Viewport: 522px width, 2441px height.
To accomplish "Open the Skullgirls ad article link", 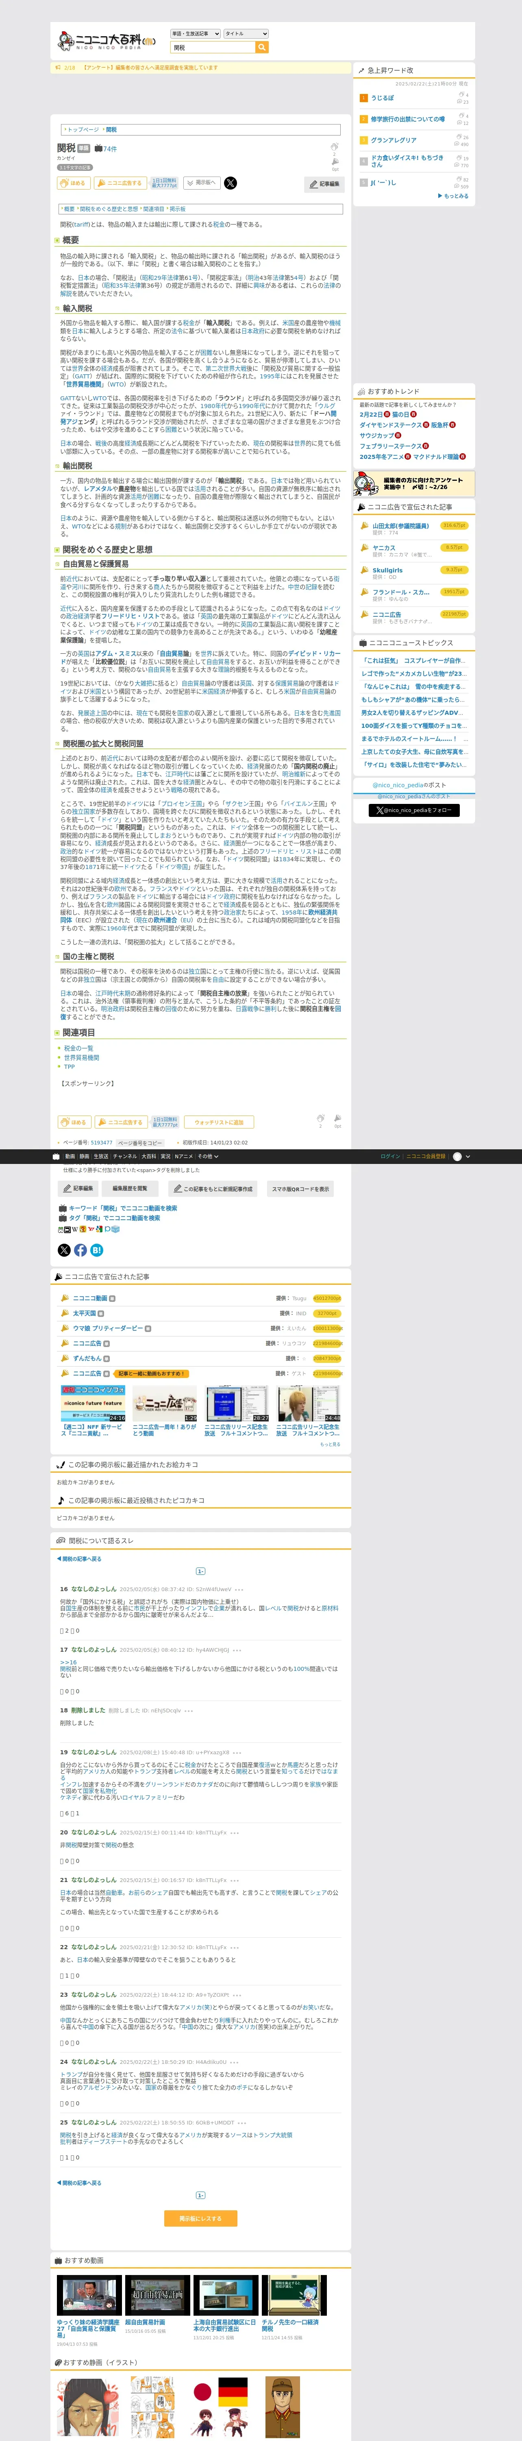I will point(387,570).
